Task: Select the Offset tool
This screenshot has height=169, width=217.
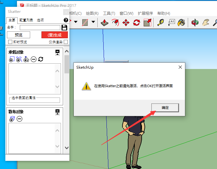Action: (x=116, y=23)
